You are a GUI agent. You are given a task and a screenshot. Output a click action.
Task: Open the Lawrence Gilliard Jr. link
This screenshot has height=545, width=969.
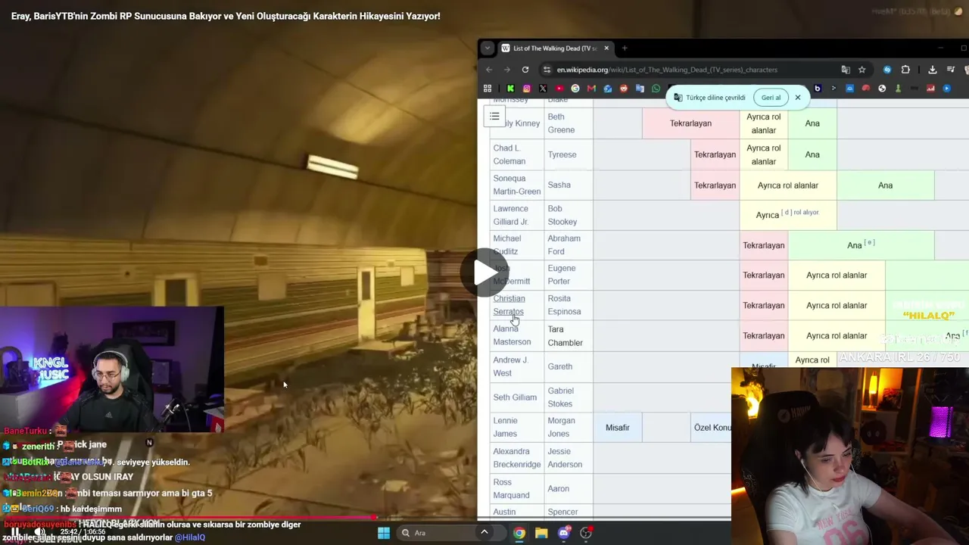click(510, 215)
